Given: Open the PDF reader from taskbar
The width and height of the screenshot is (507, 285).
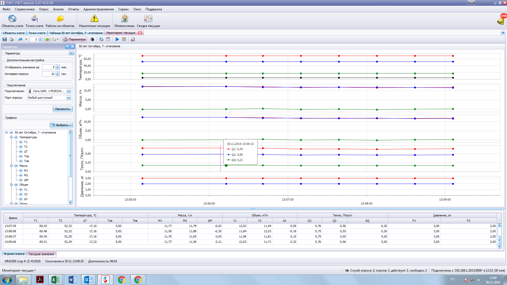Looking at the screenshot, I should [x=40, y=280].
